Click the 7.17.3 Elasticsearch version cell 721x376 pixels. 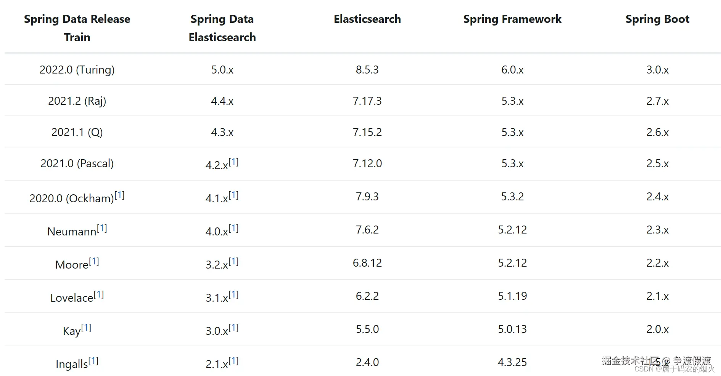367,101
